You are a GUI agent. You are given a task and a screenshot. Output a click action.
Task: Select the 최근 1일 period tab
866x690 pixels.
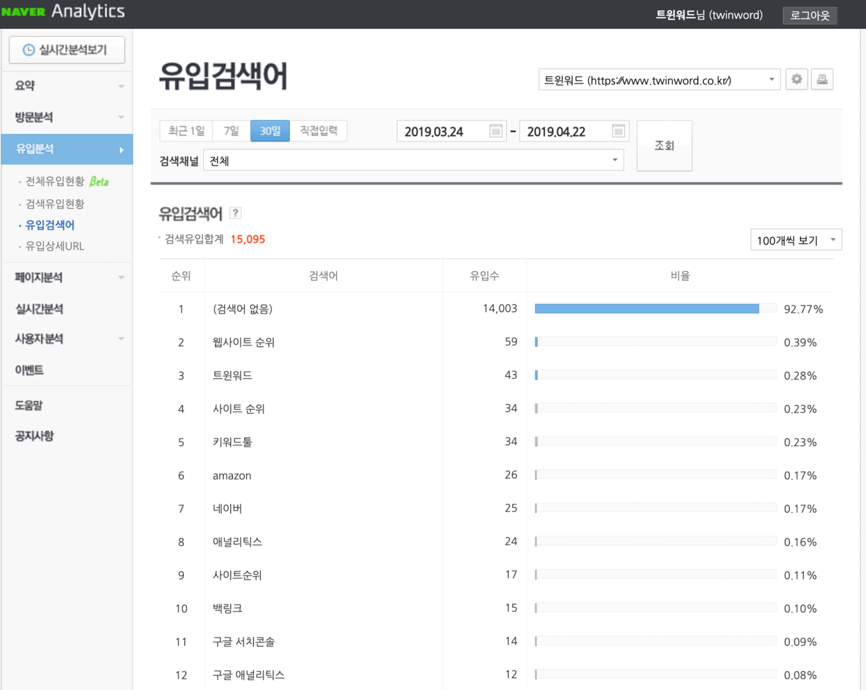coord(186,131)
